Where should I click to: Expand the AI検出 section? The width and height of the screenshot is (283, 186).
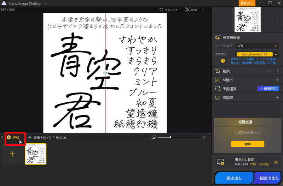click(277, 80)
